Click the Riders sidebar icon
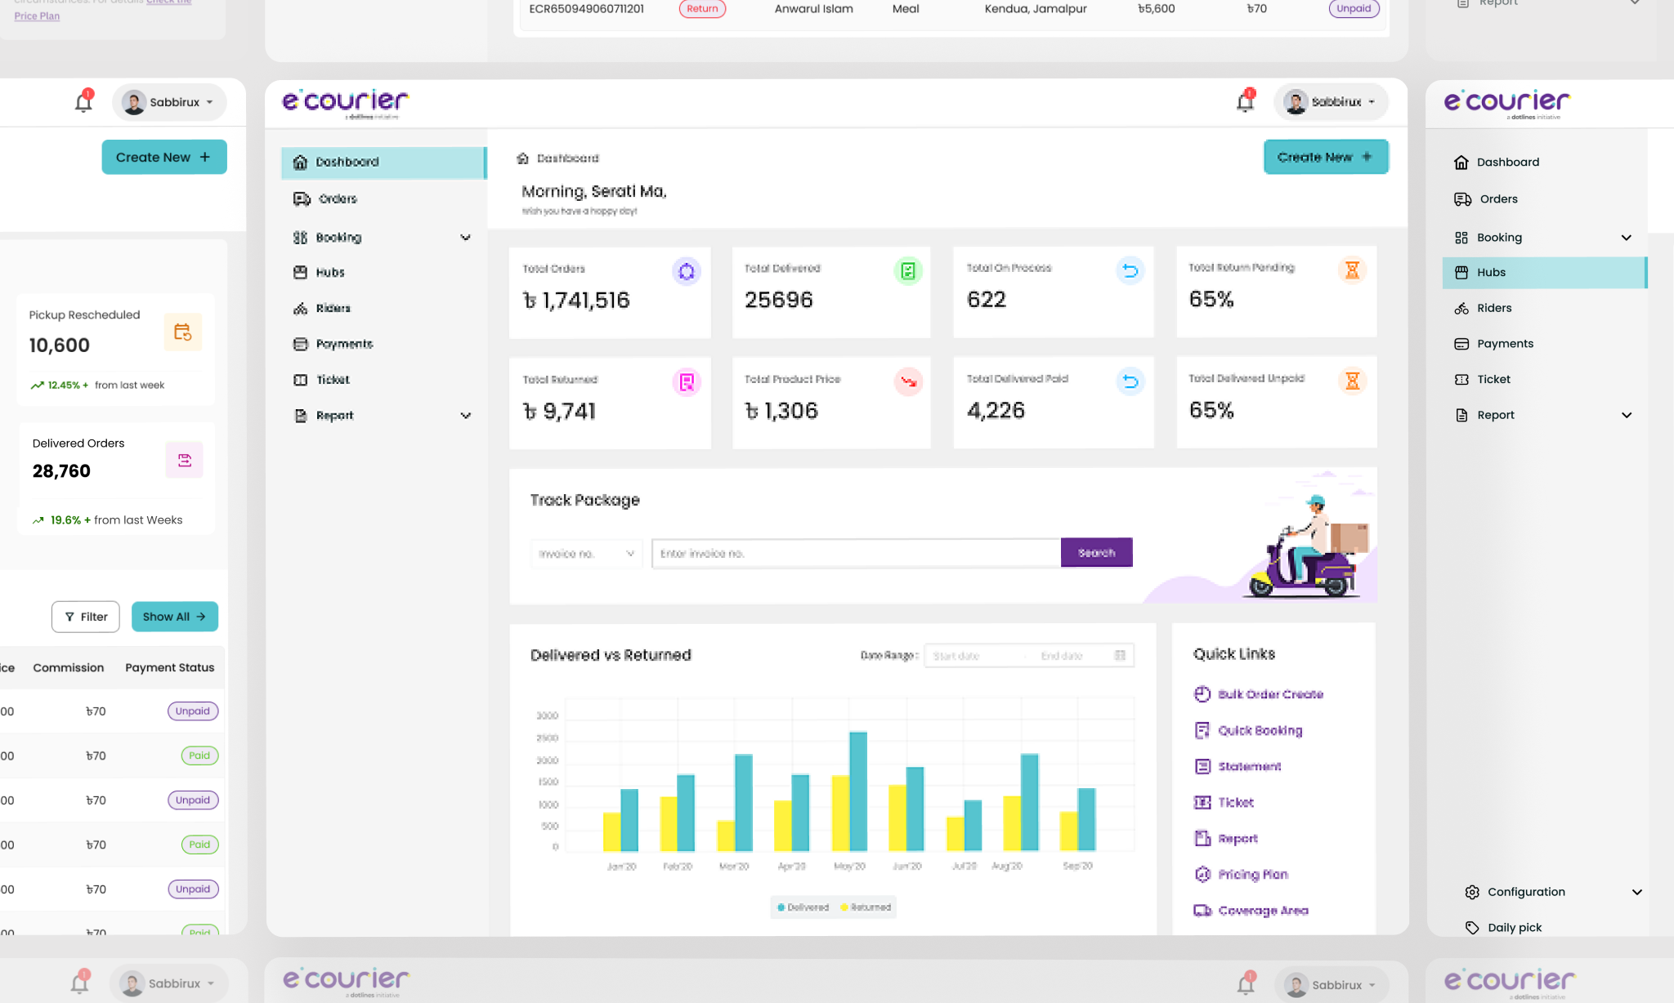Viewport: 1674px width, 1003px height. [301, 308]
